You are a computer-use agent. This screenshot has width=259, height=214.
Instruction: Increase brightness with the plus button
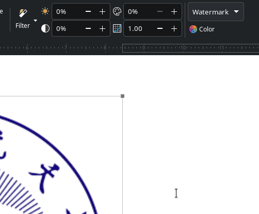(102, 11)
